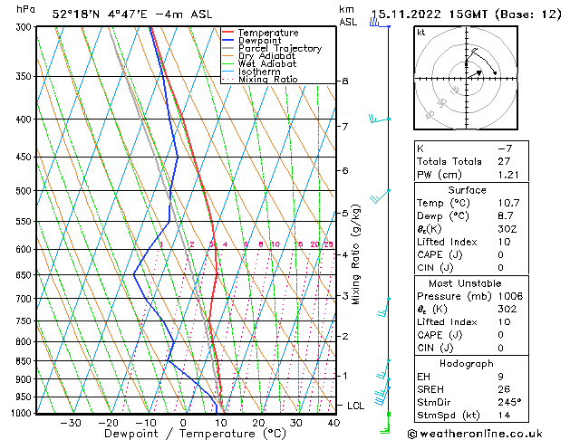The height and width of the screenshot is (440, 570).
Task: Click the 40 temperature axis tick label
Action: (x=333, y=423)
